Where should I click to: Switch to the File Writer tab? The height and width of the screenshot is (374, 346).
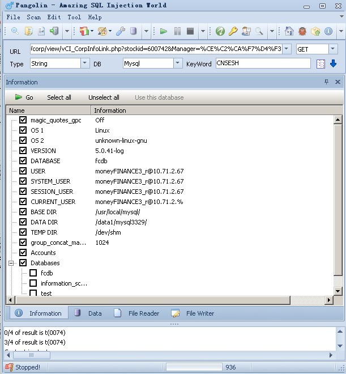pos(193,313)
